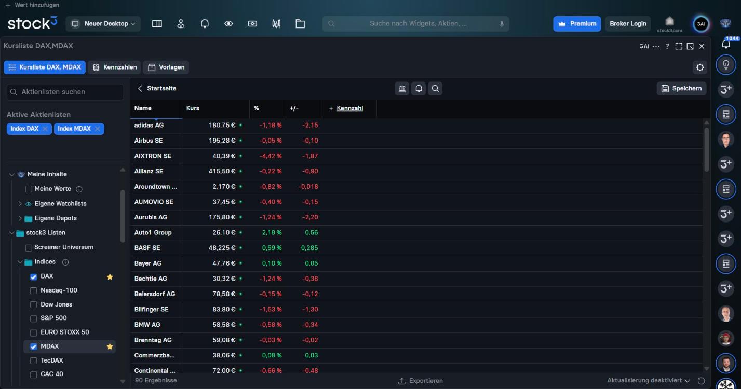Check the Dow Jones checkbox
The height and width of the screenshot is (389, 741).
34,305
